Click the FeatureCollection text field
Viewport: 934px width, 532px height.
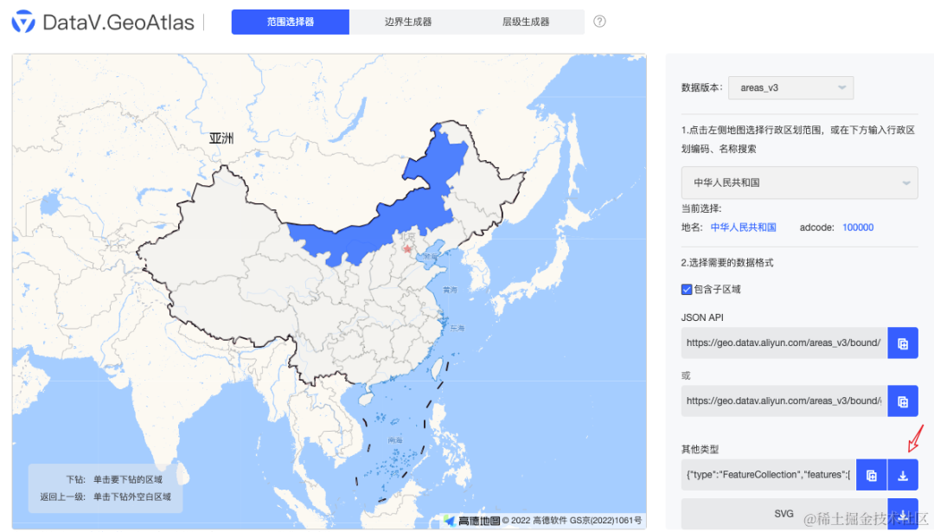point(769,476)
